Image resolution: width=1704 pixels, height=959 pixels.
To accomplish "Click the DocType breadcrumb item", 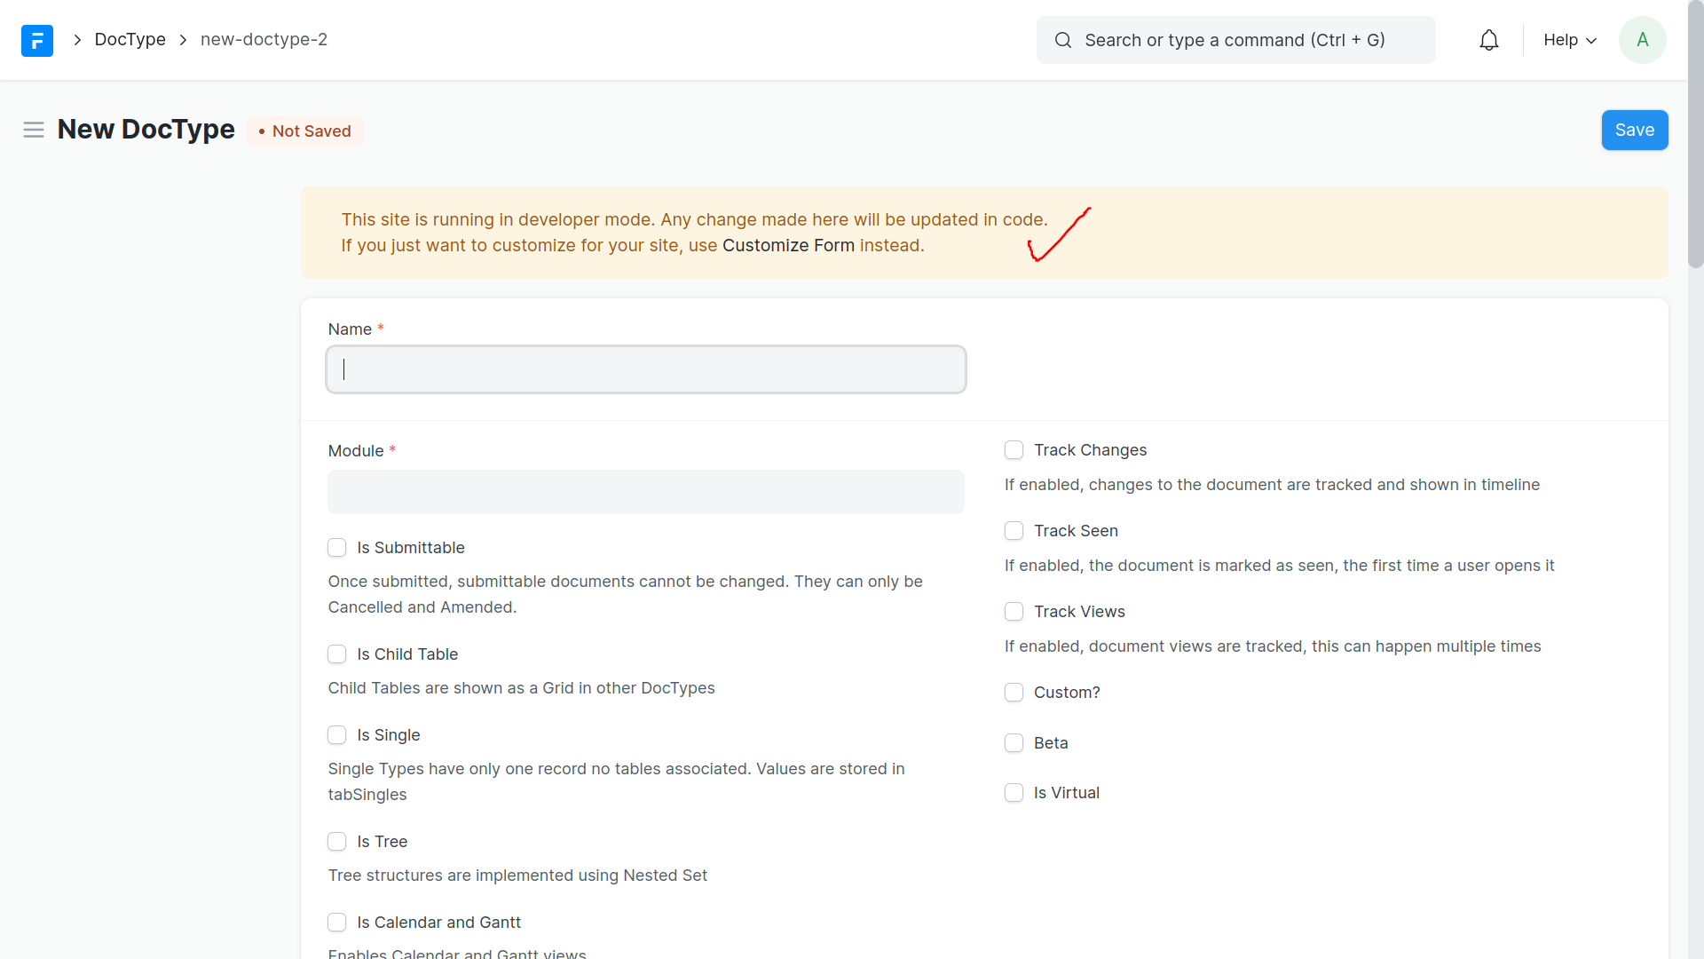I will [x=130, y=40].
